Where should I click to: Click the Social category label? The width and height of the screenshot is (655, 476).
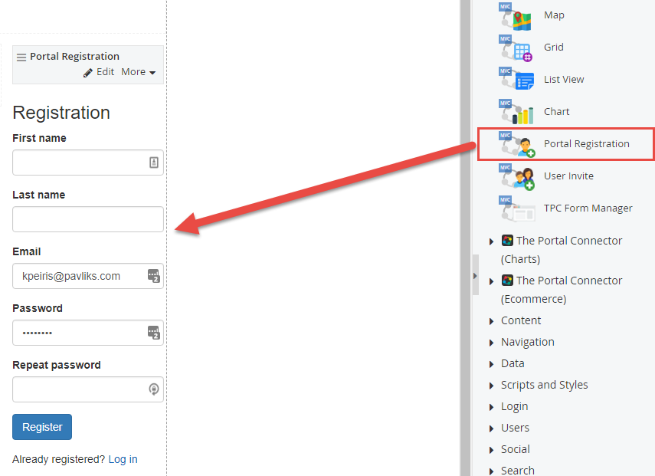point(516,449)
